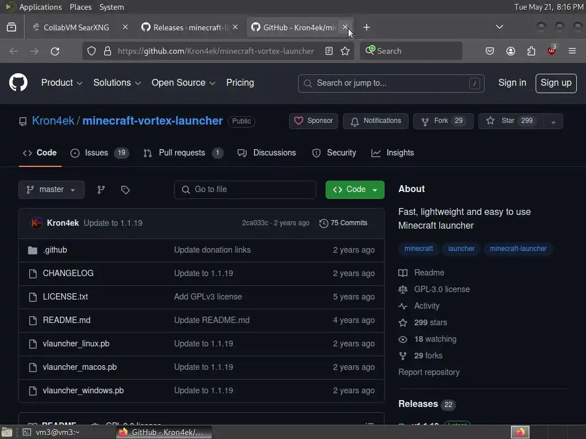Click the minecraft-launcher topic tag
Image resolution: width=586 pixels, height=439 pixels.
[x=518, y=249]
